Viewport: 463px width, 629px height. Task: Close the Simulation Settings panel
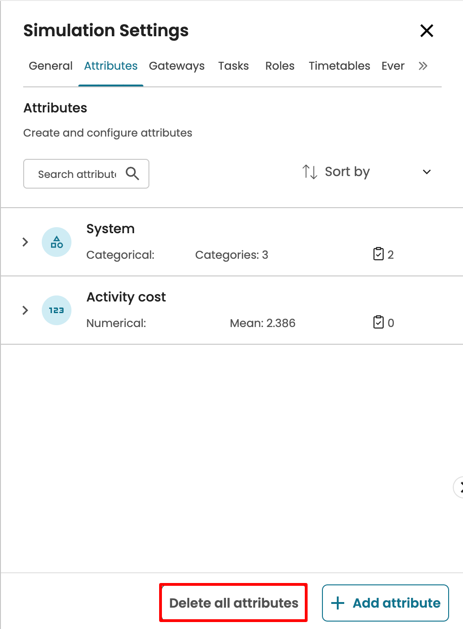click(426, 31)
